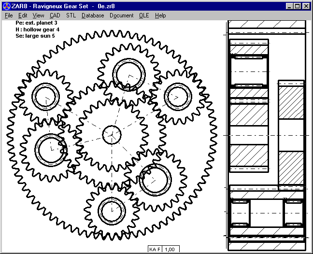
Task: Open the View menu
Action: (38, 15)
